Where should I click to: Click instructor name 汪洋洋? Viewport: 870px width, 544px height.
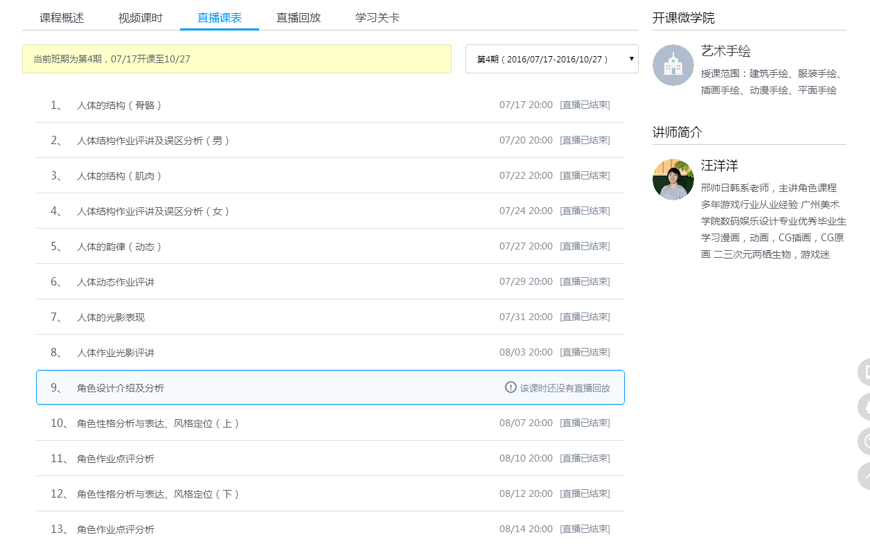pos(719,166)
